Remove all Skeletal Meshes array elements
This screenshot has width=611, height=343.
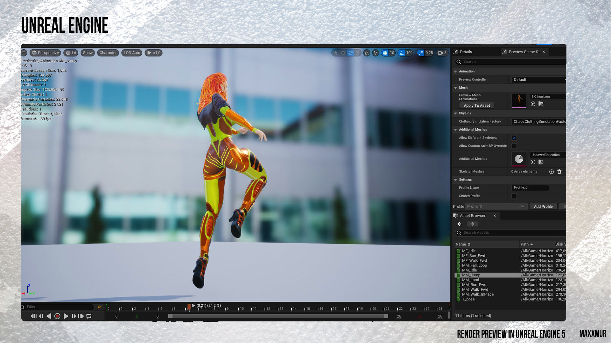[x=559, y=172]
